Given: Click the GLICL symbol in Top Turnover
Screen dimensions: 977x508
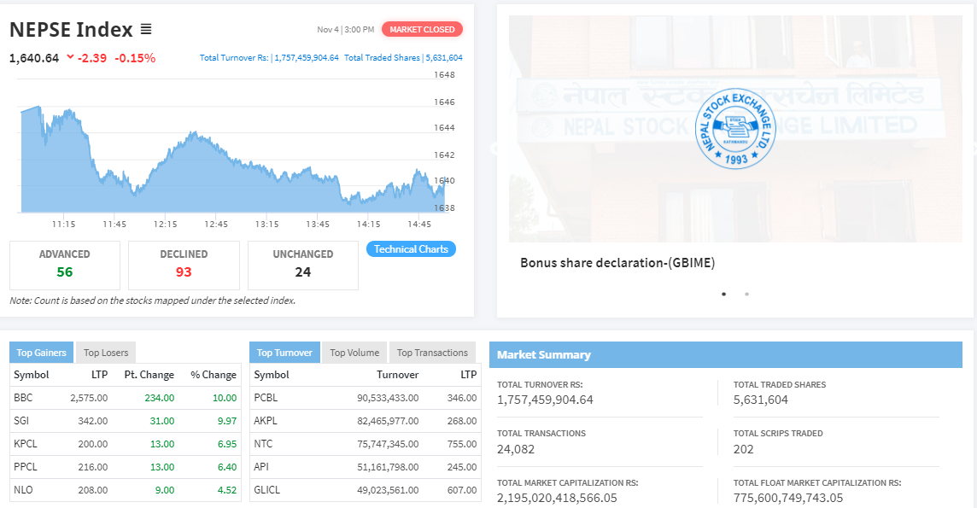Looking at the screenshot, I should [x=266, y=490].
